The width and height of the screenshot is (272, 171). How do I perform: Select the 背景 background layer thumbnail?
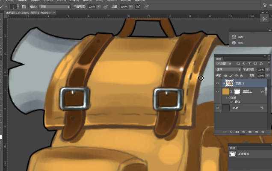226,108
